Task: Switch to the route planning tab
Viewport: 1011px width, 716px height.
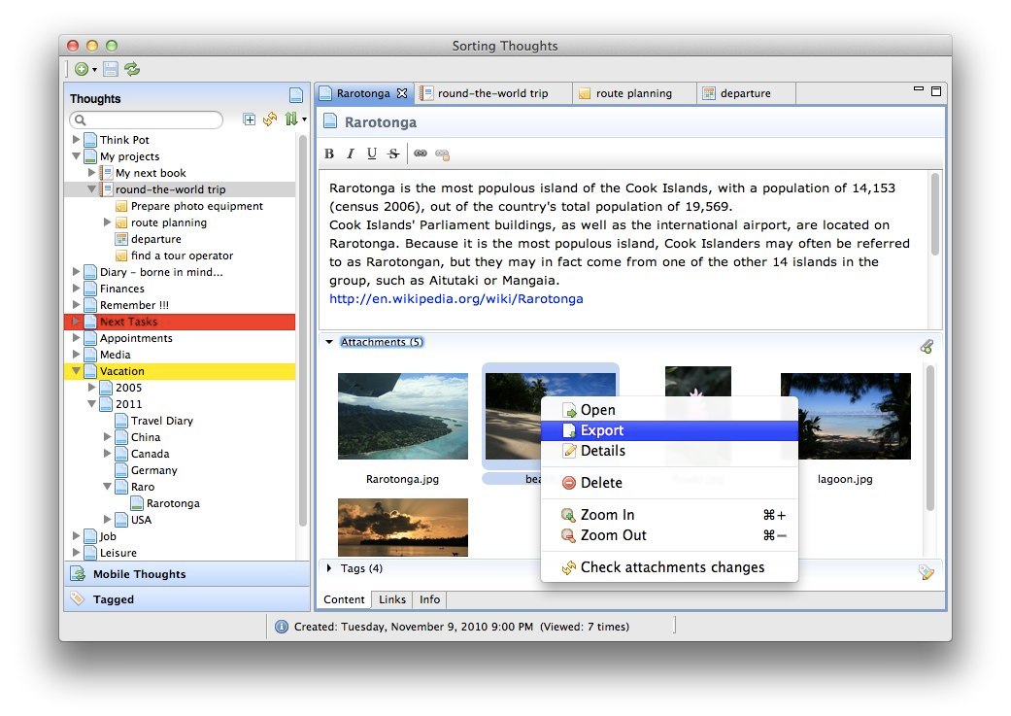Action: (x=633, y=93)
